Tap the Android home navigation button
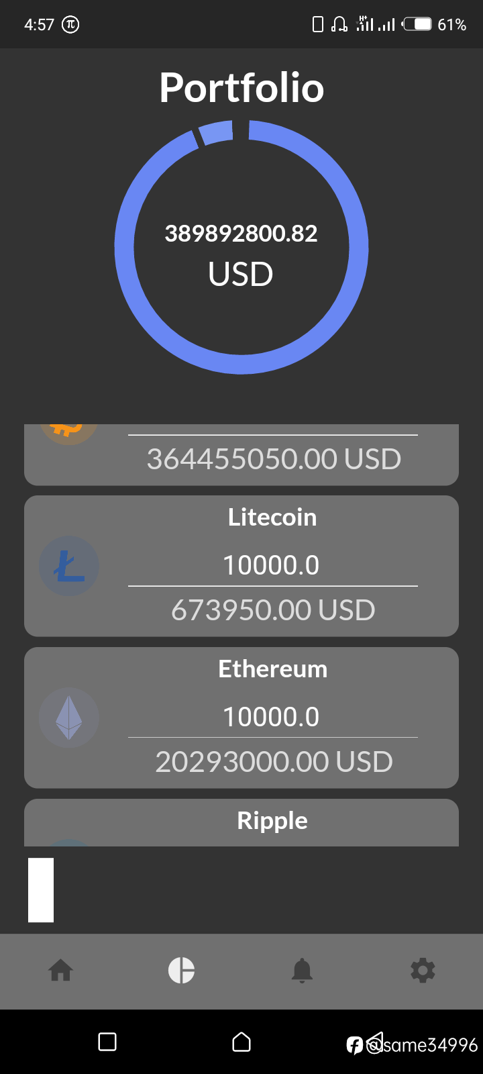The height and width of the screenshot is (1074, 483). (x=241, y=1042)
